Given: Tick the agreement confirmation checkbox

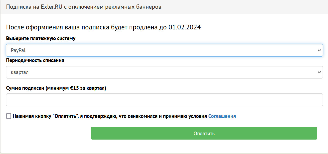Looking at the screenshot, I should [x=9, y=116].
